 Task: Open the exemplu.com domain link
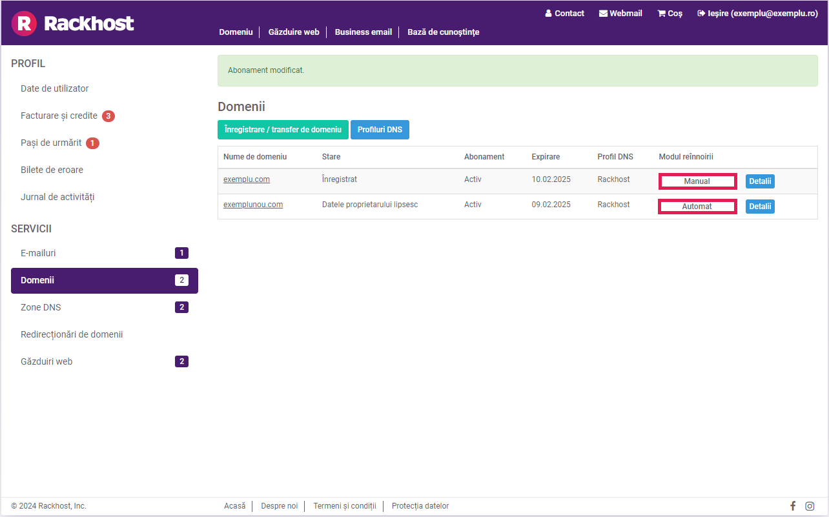tap(247, 179)
